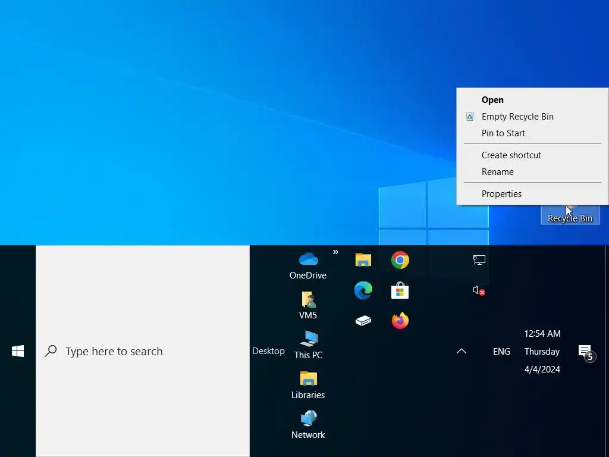609x457 pixels.
Task: Open the VM5 user folder
Action: click(x=308, y=306)
